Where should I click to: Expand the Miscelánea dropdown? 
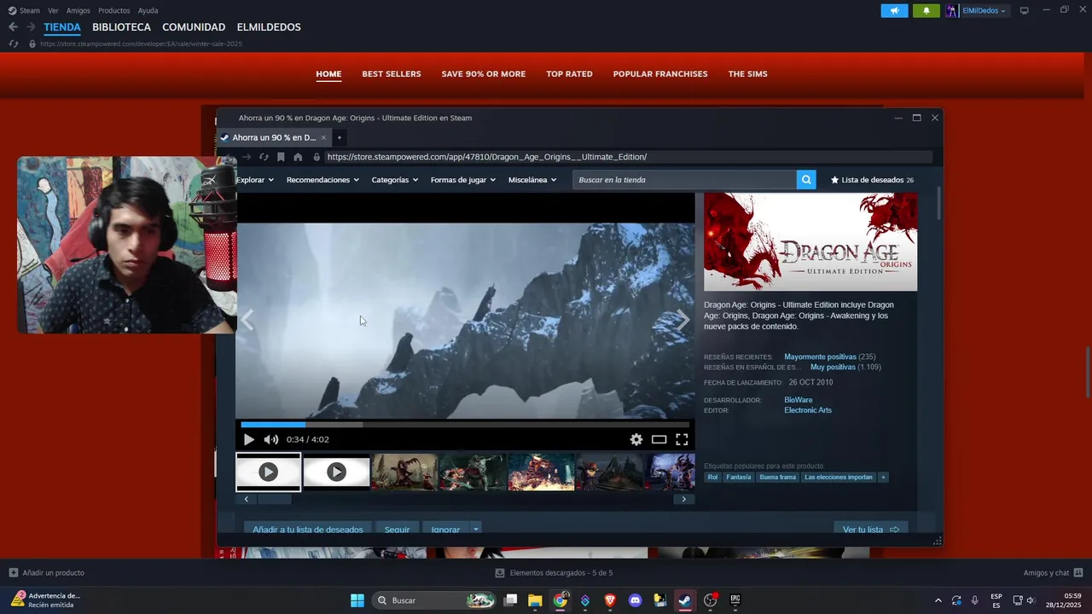532,180
